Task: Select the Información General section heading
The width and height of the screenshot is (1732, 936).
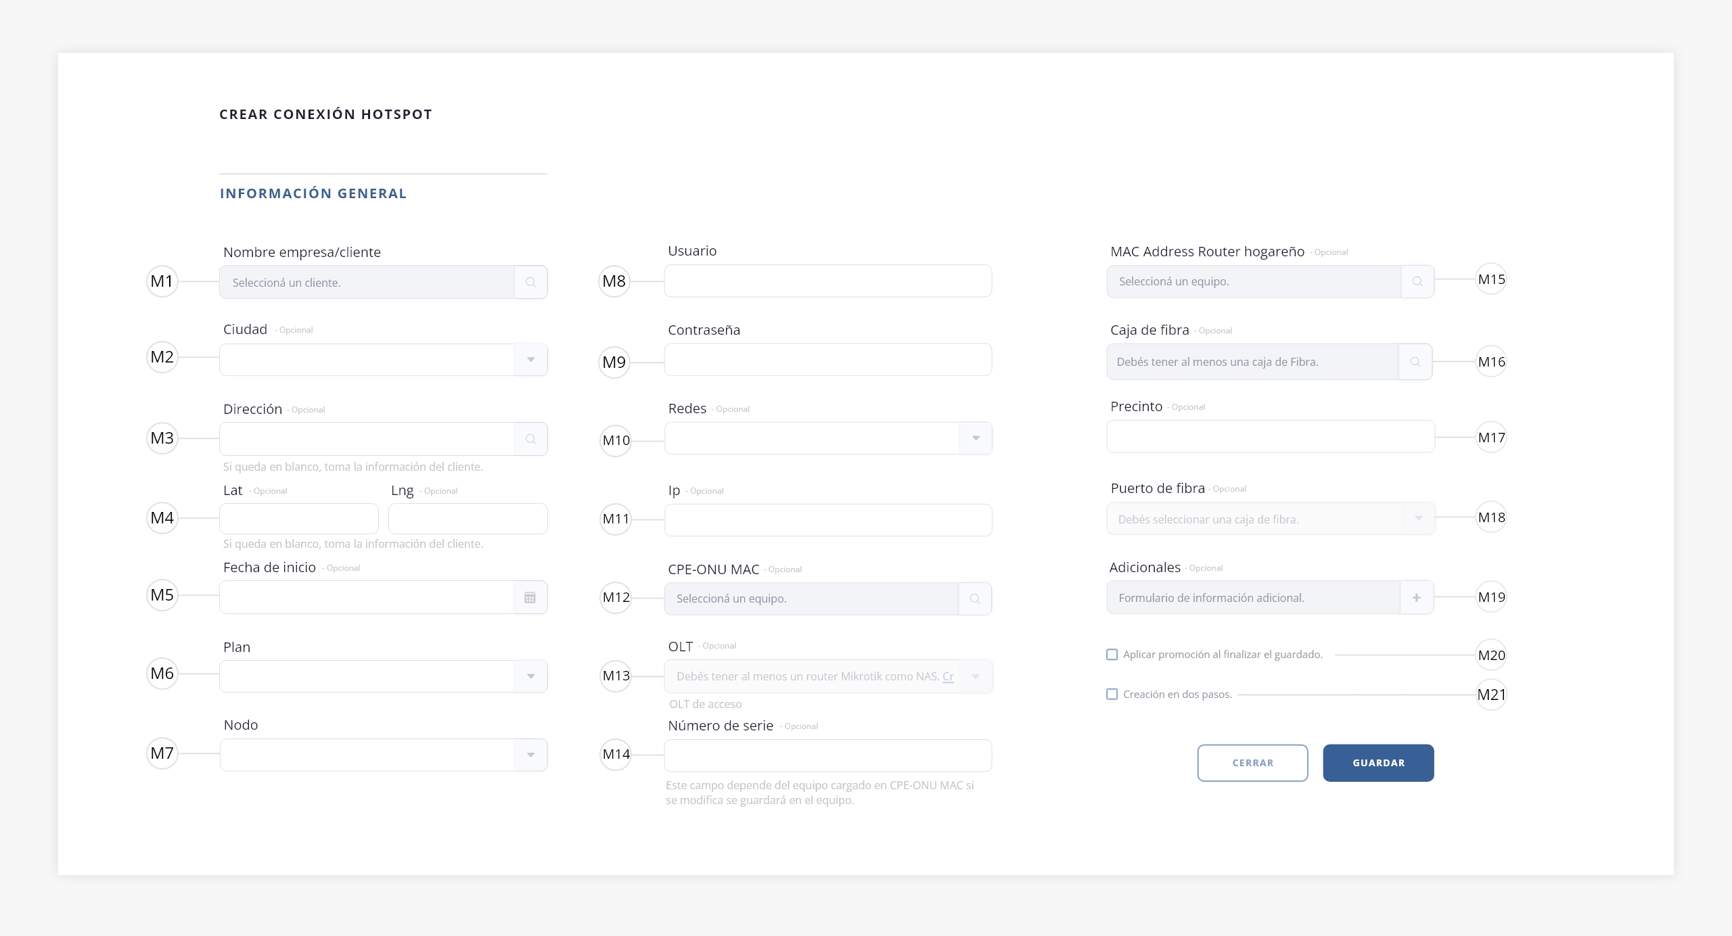Action: tap(313, 193)
